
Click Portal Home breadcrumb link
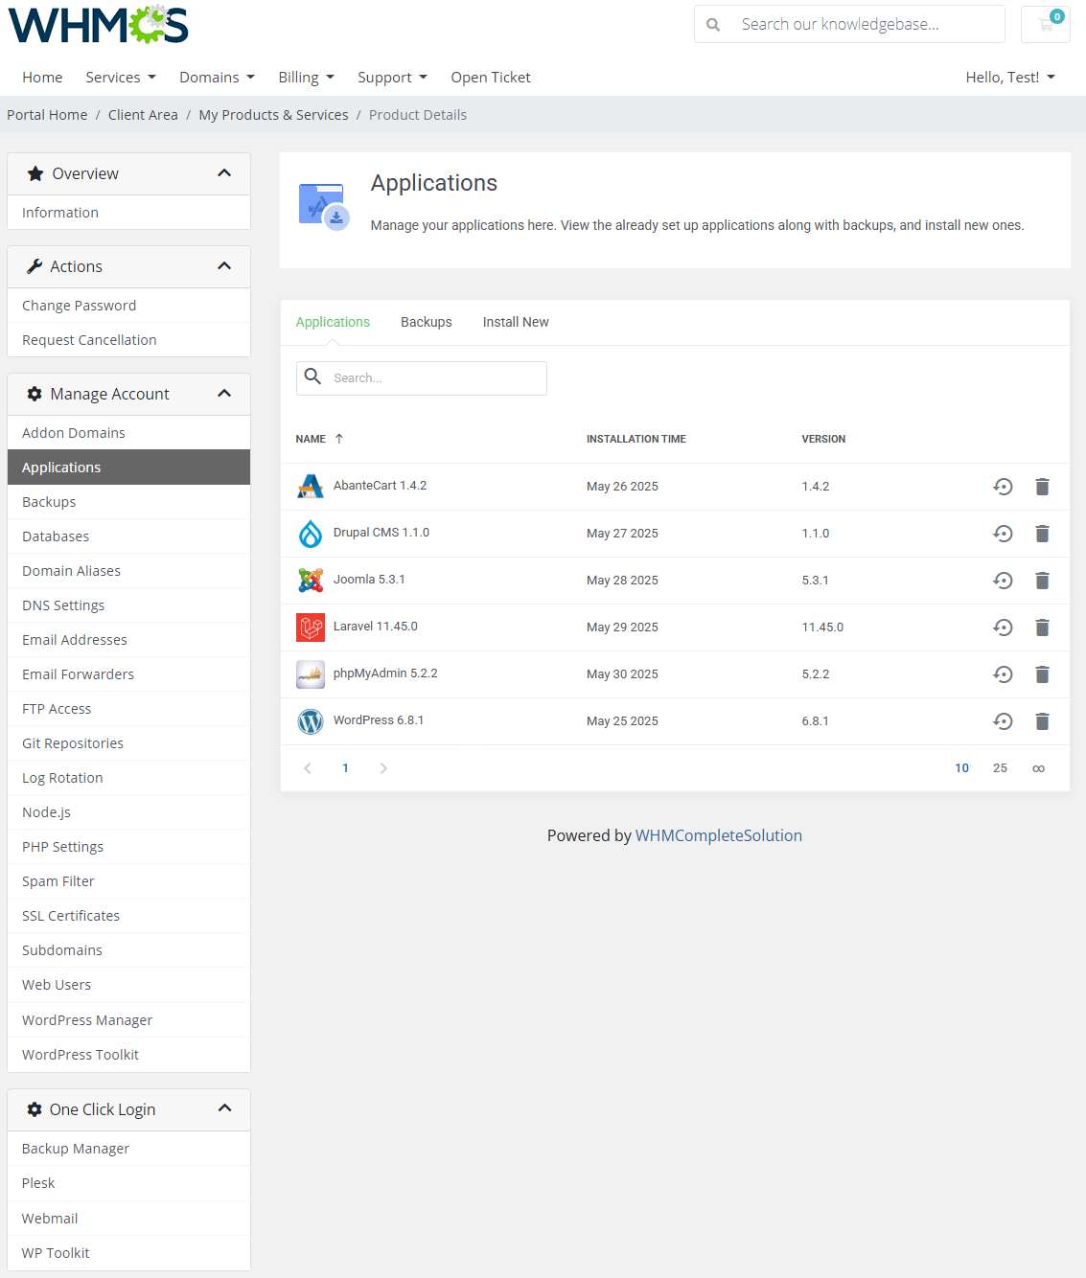(x=47, y=115)
